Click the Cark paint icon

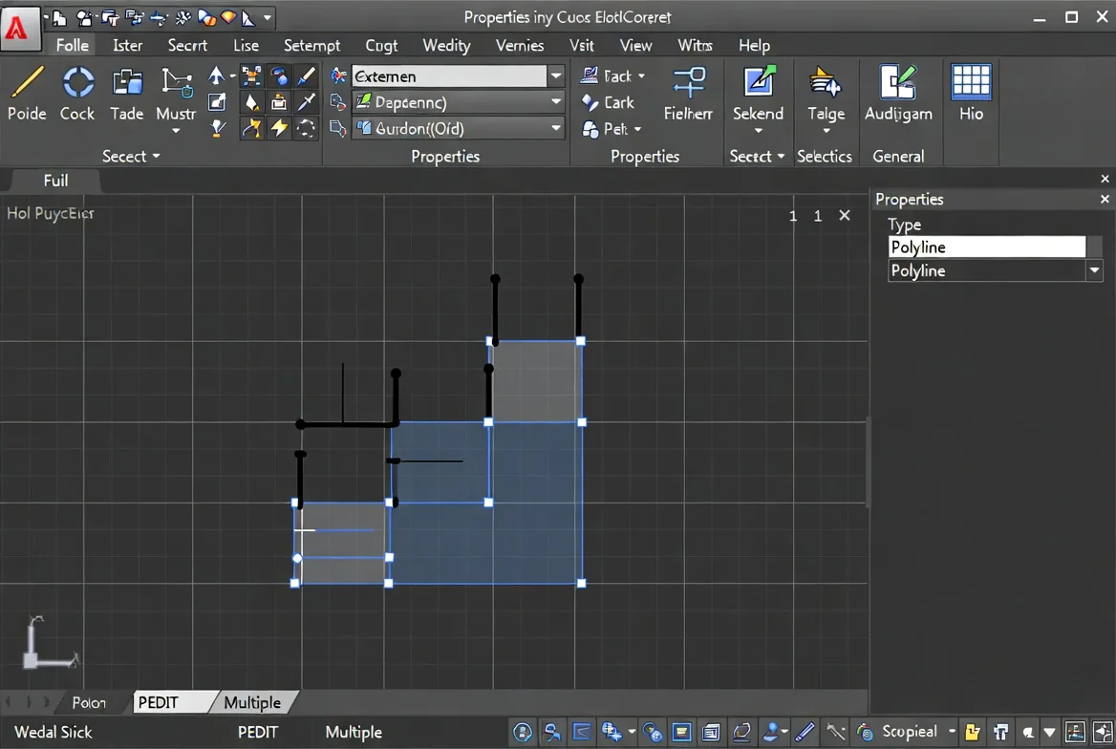[x=590, y=102]
